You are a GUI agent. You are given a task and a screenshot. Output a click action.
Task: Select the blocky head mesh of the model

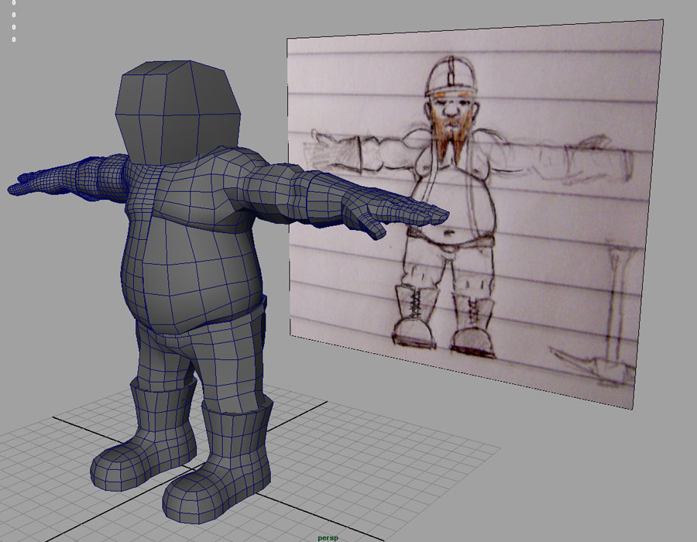point(178,112)
